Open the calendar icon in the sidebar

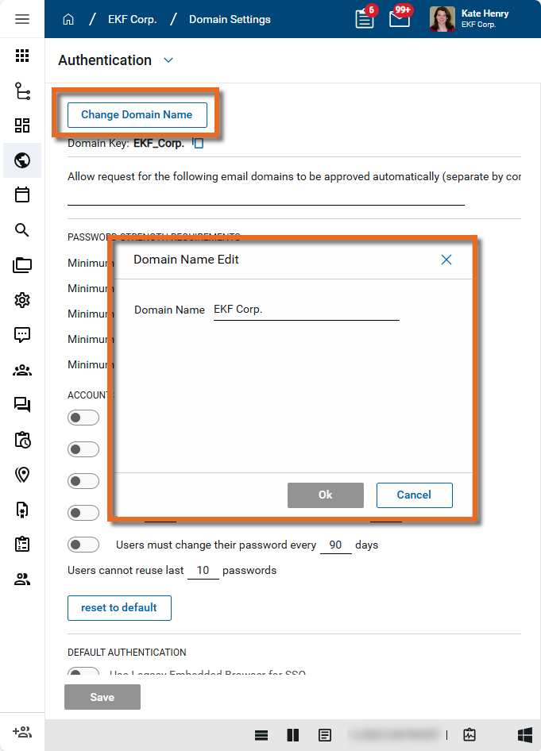tap(22, 195)
